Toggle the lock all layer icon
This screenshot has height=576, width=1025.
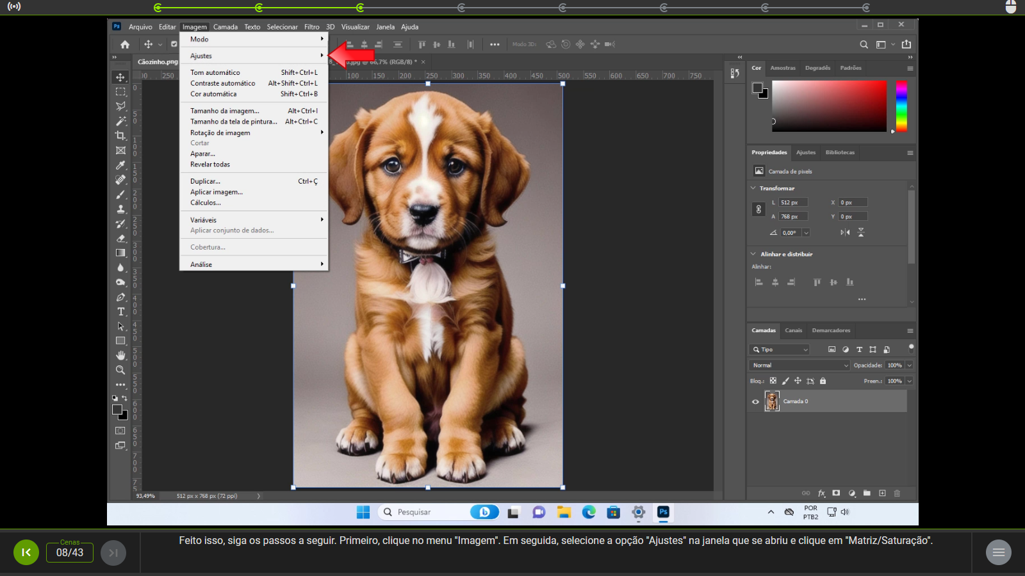[x=823, y=381]
